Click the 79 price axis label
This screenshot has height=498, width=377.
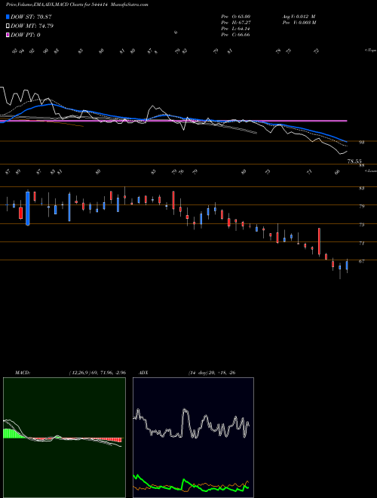(361, 207)
